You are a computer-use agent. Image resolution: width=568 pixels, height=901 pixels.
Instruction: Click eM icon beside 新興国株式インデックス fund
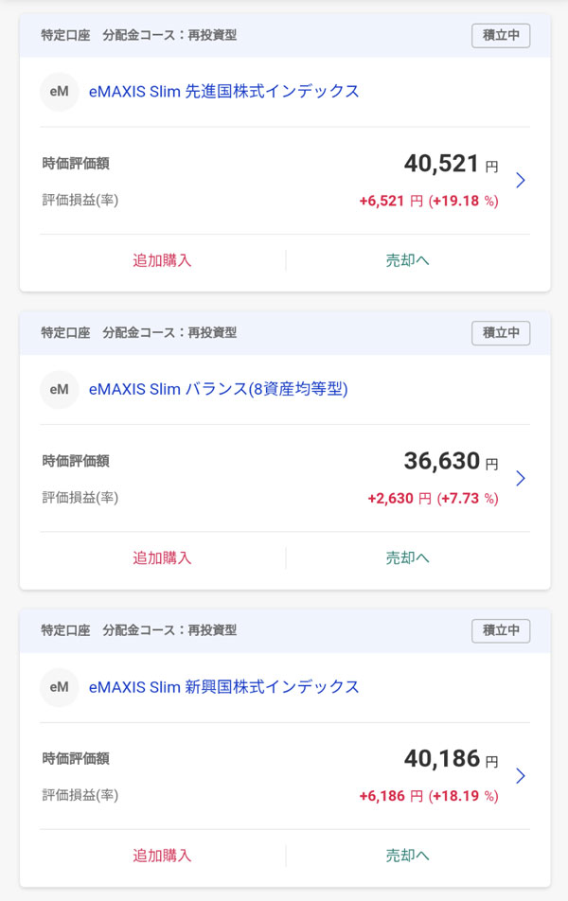click(x=59, y=687)
